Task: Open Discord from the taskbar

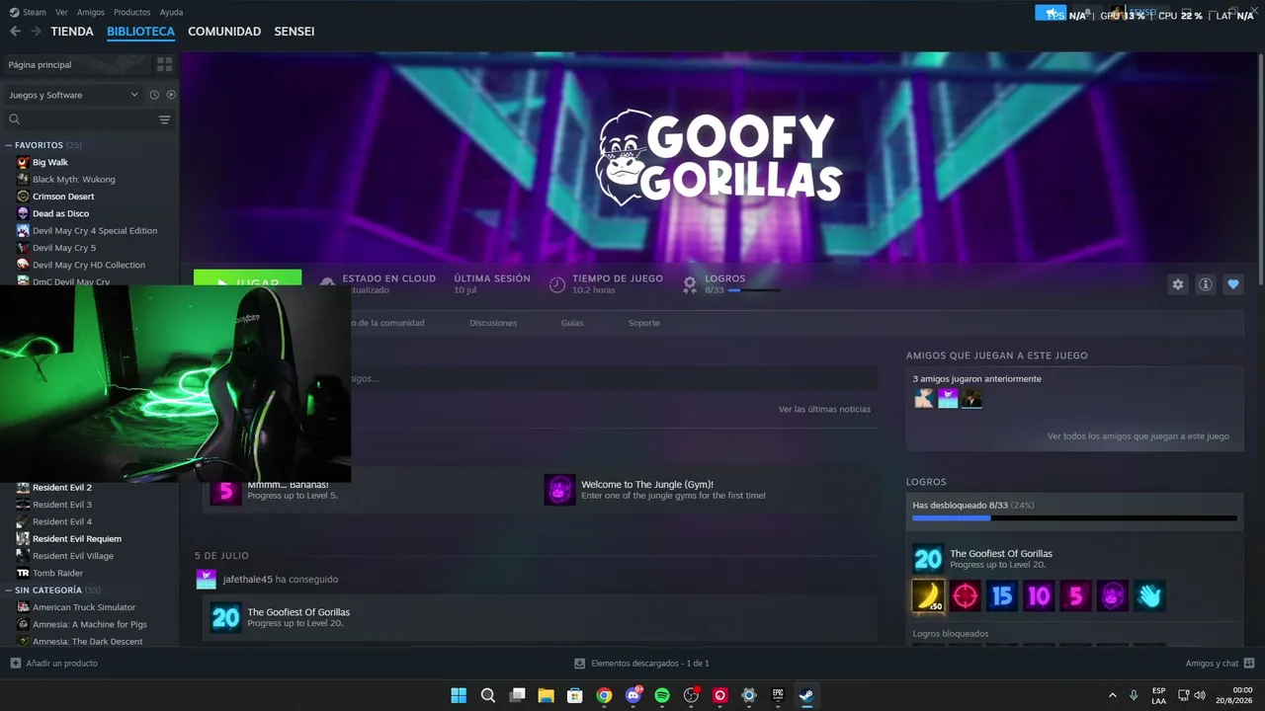Action: (x=633, y=695)
